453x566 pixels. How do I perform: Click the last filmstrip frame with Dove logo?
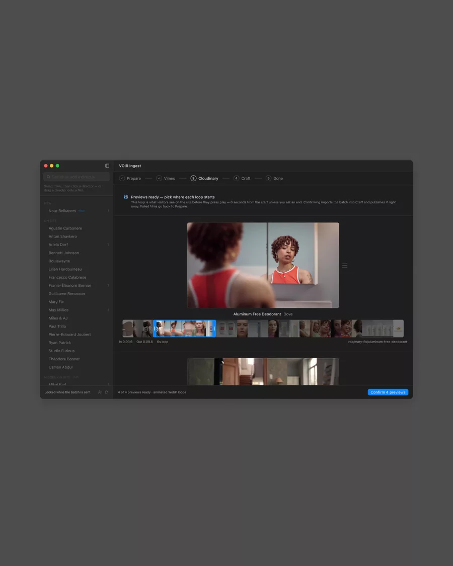coord(398,329)
